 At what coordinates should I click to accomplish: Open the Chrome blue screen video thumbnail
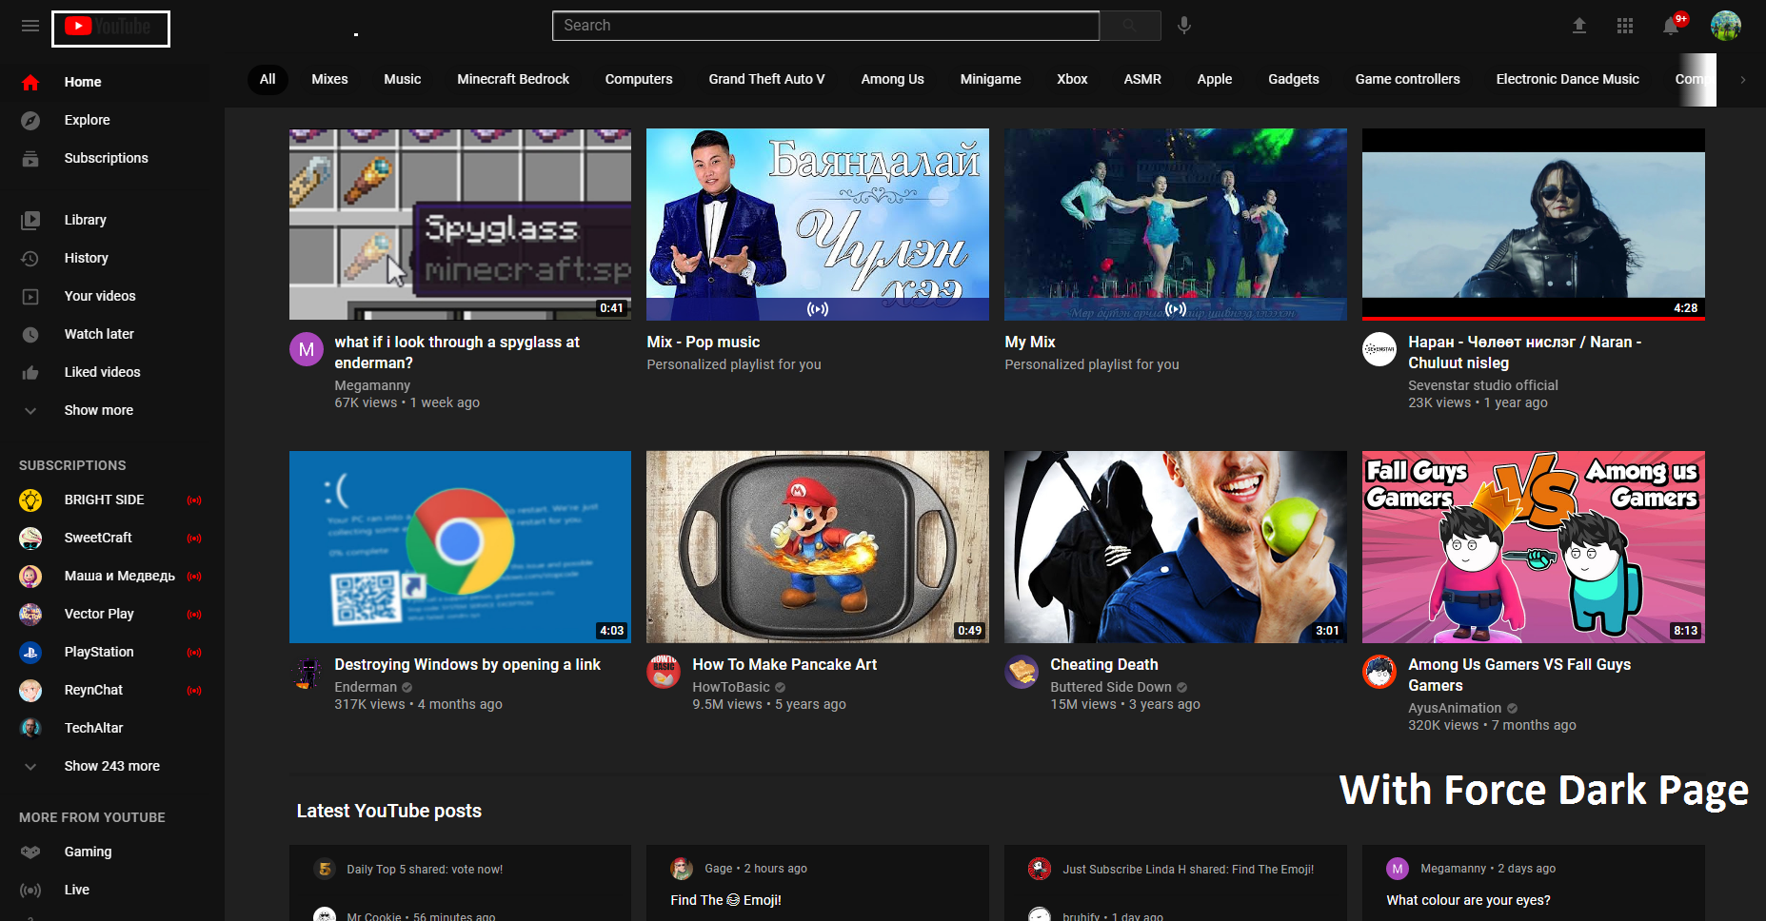(460, 547)
